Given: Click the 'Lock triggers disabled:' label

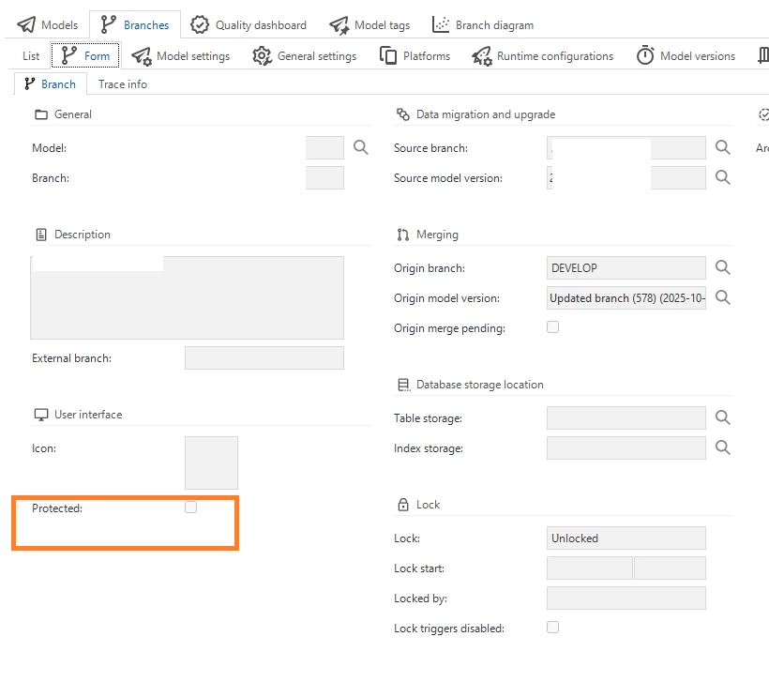Looking at the screenshot, I should pyautogui.click(x=449, y=629).
